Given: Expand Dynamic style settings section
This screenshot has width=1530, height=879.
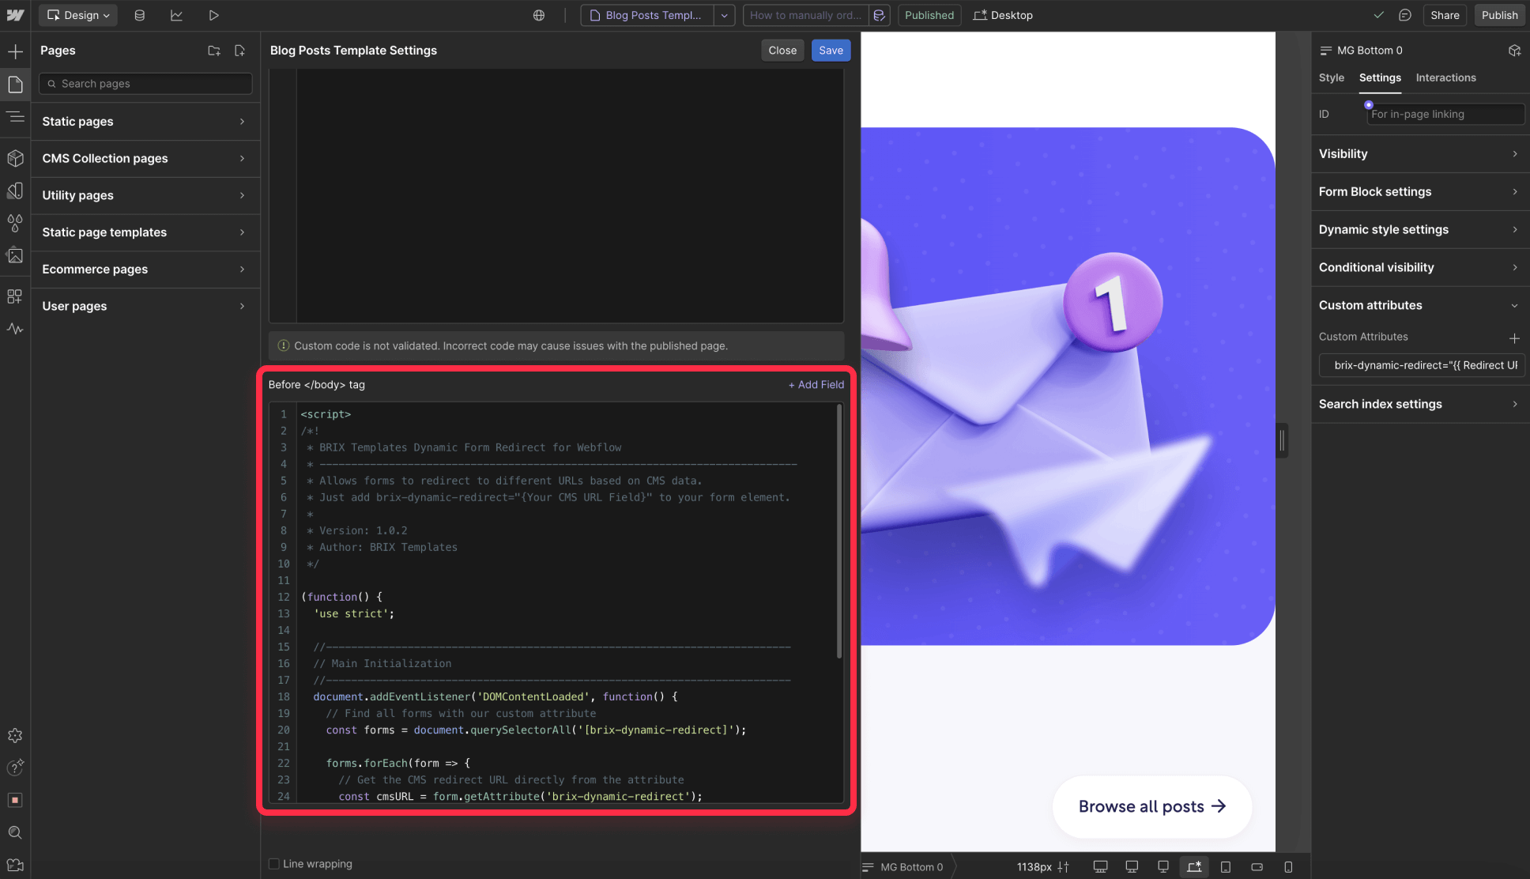Looking at the screenshot, I should point(1419,230).
